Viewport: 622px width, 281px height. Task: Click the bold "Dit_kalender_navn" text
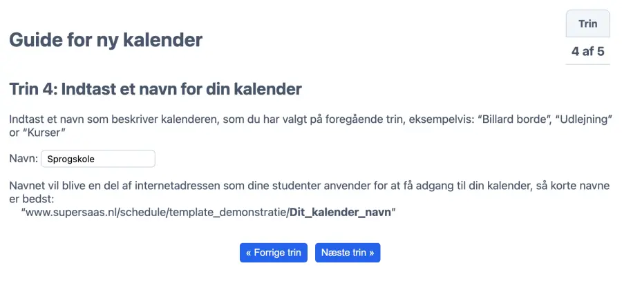(x=340, y=213)
